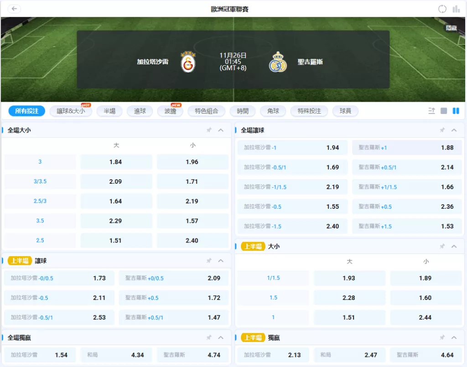Hide the match banner with 隱藏

point(451,28)
